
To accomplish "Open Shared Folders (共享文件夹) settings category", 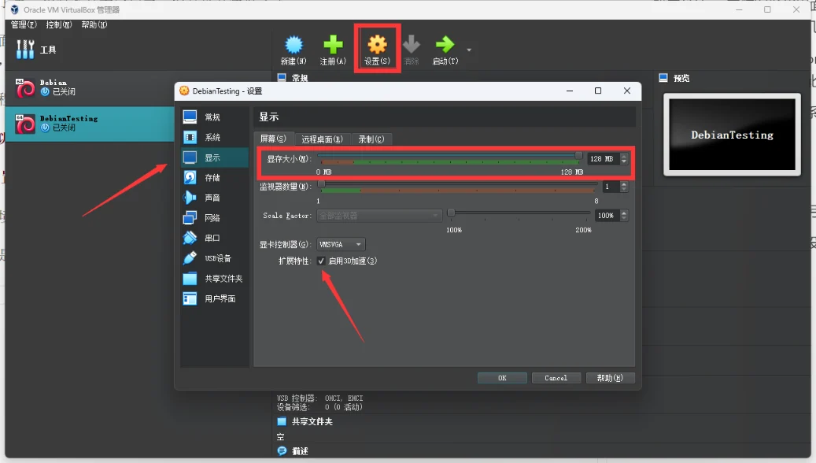I will (x=214, y=278).
